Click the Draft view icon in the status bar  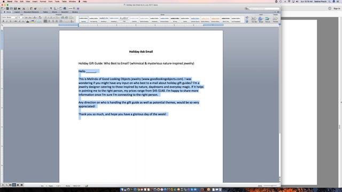(3, 185)
